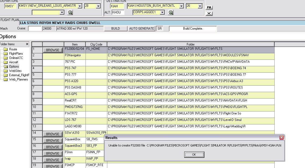This screenshot has width=305, height=168.
Task: Expand the departure airport KMSY dropdown
Action: [80, 6]
